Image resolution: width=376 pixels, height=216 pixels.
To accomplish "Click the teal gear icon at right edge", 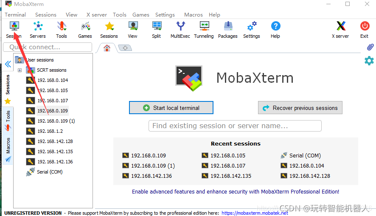I will [369, 61].
